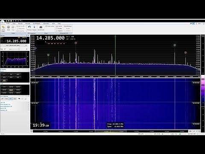Collapse the Filter panel chevron
Viewport: 205px width, 154px height.
point(28,84)
